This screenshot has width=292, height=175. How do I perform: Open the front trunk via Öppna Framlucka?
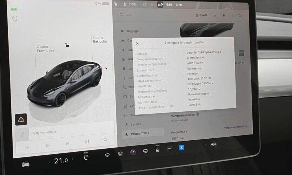(x=45, y=49)
